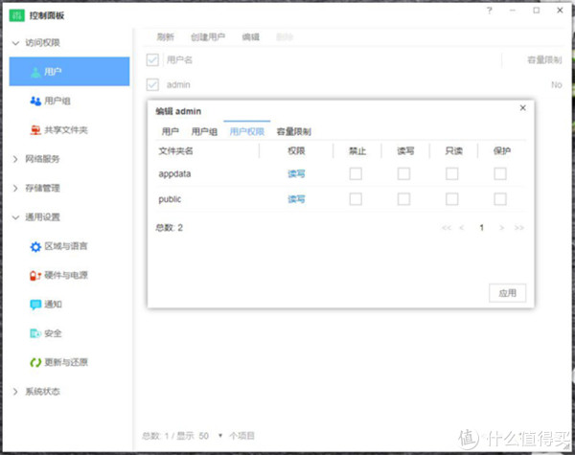Click the 创建用户 toolbar button
Image resolution: width=575 pixels, height=455 pixels.
coord(207,36)
